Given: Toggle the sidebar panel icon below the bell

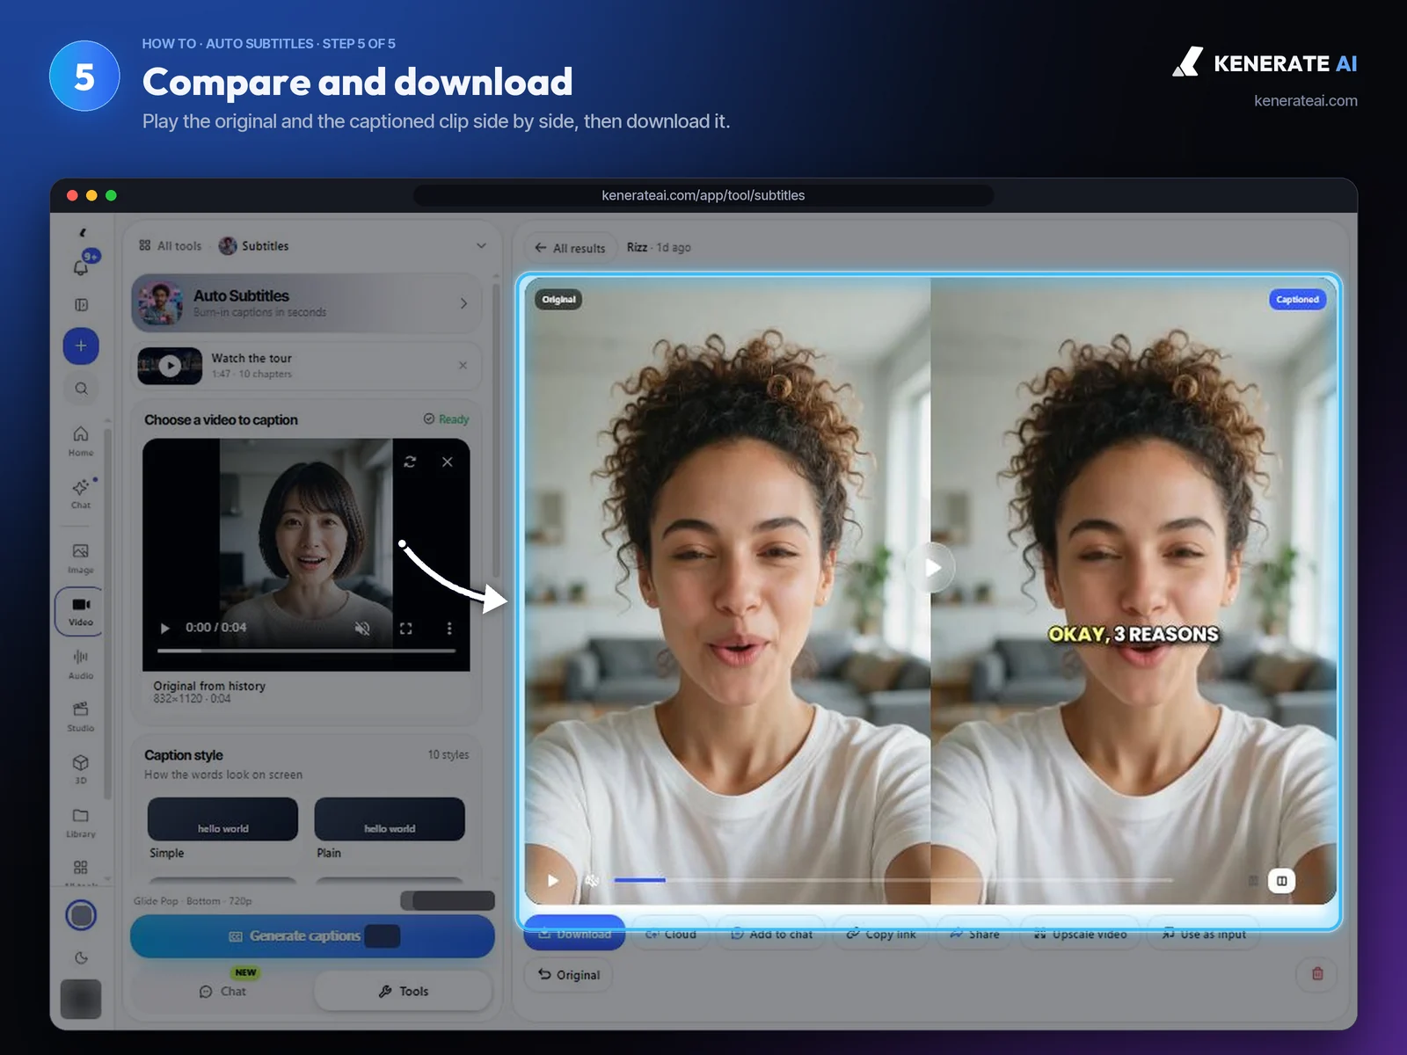Looking at the screenshot, I should [81, 305].
